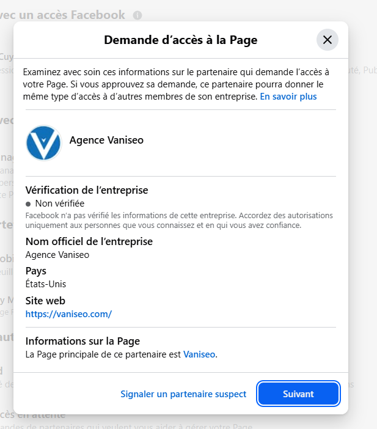Click the info icon beside accès Facebook
The height and width of the screenshot is (429, 377).
coord(137,15)
